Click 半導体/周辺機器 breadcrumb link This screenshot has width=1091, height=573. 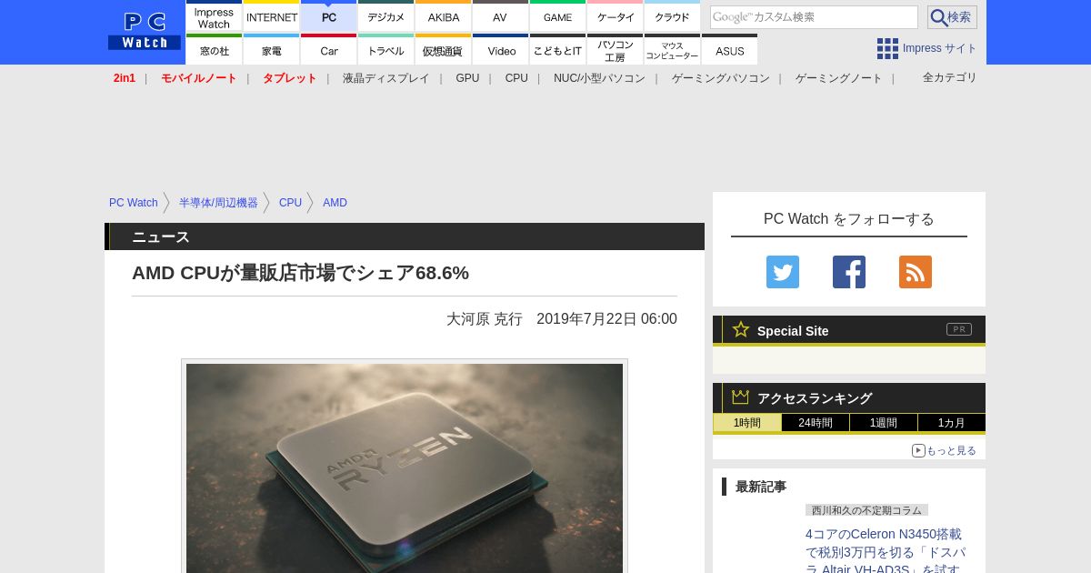(x=218, y=203)
